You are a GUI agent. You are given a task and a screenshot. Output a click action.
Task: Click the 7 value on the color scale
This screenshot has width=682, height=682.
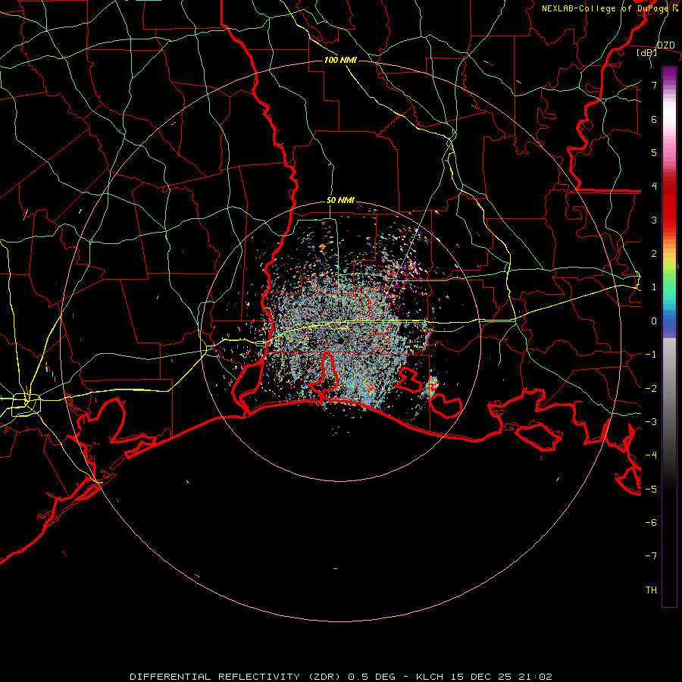point(654,85)
